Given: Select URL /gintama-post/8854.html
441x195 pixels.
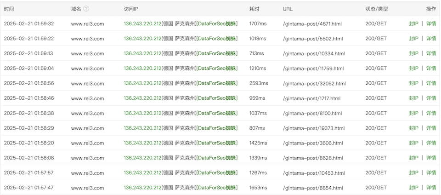Looking at the screenshot, I should pyautogui.click(x=313, y=188).
